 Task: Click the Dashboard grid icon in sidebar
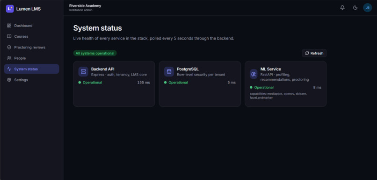point(9,26)
